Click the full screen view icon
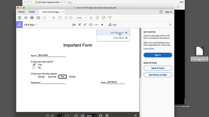The width and height of the screenshot is (209, 117). coord(104,18)
